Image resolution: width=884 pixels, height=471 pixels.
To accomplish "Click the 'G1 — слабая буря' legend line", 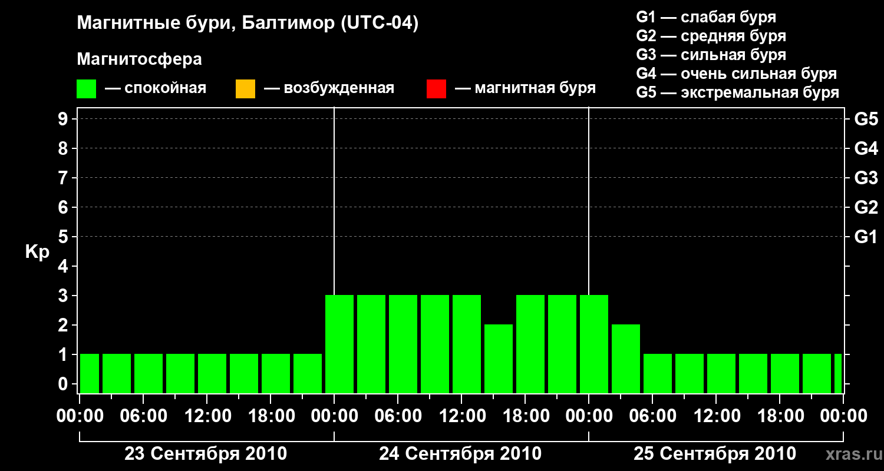I will coord(706,17).
